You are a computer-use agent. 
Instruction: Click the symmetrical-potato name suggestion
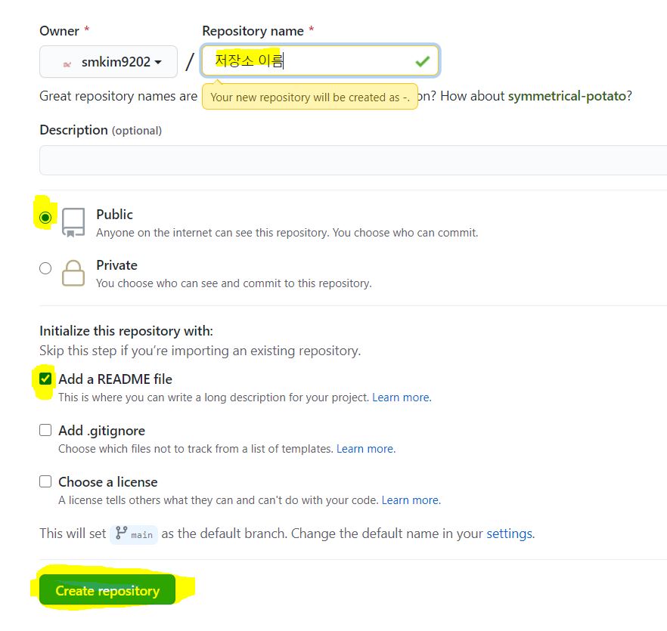pyautogui.click(x=567, y=96)
